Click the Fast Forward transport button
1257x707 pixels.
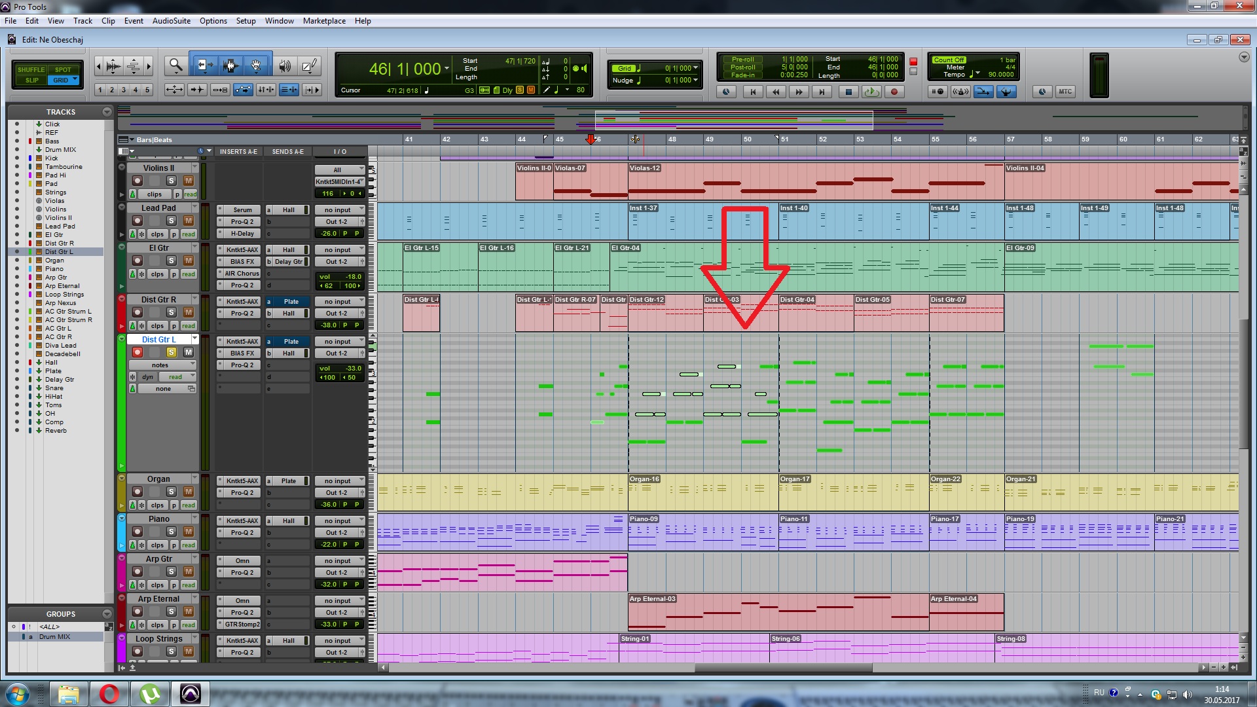tap(799, 92)
